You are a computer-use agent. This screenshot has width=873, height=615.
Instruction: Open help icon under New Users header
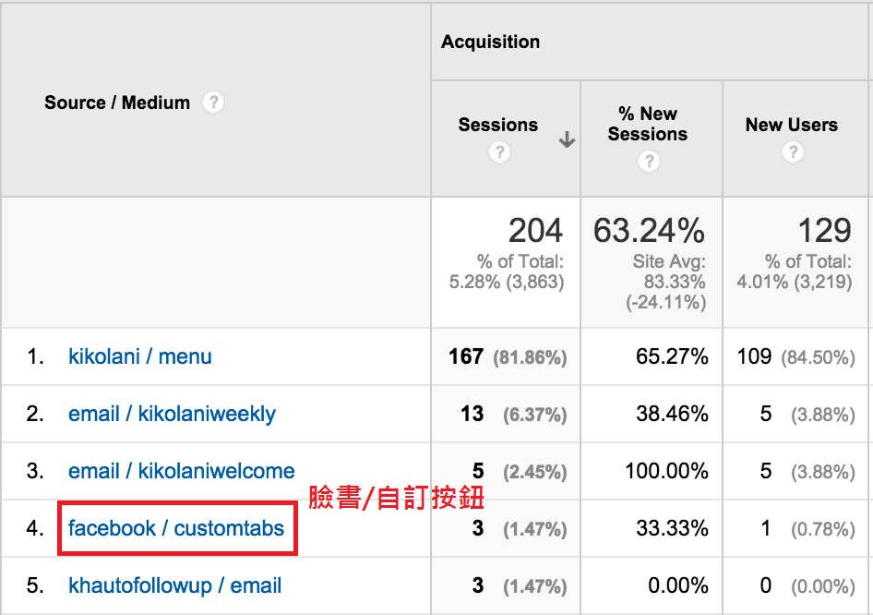[792, 153]
